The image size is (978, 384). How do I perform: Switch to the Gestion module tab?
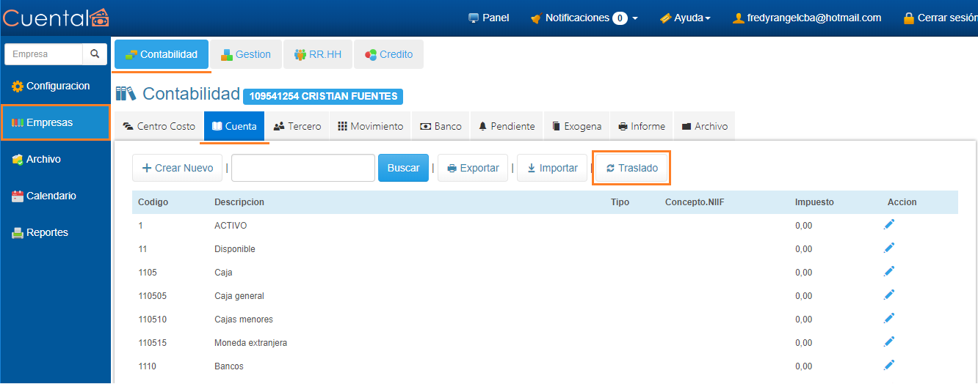pyautogui.click(x=246, y=54)
